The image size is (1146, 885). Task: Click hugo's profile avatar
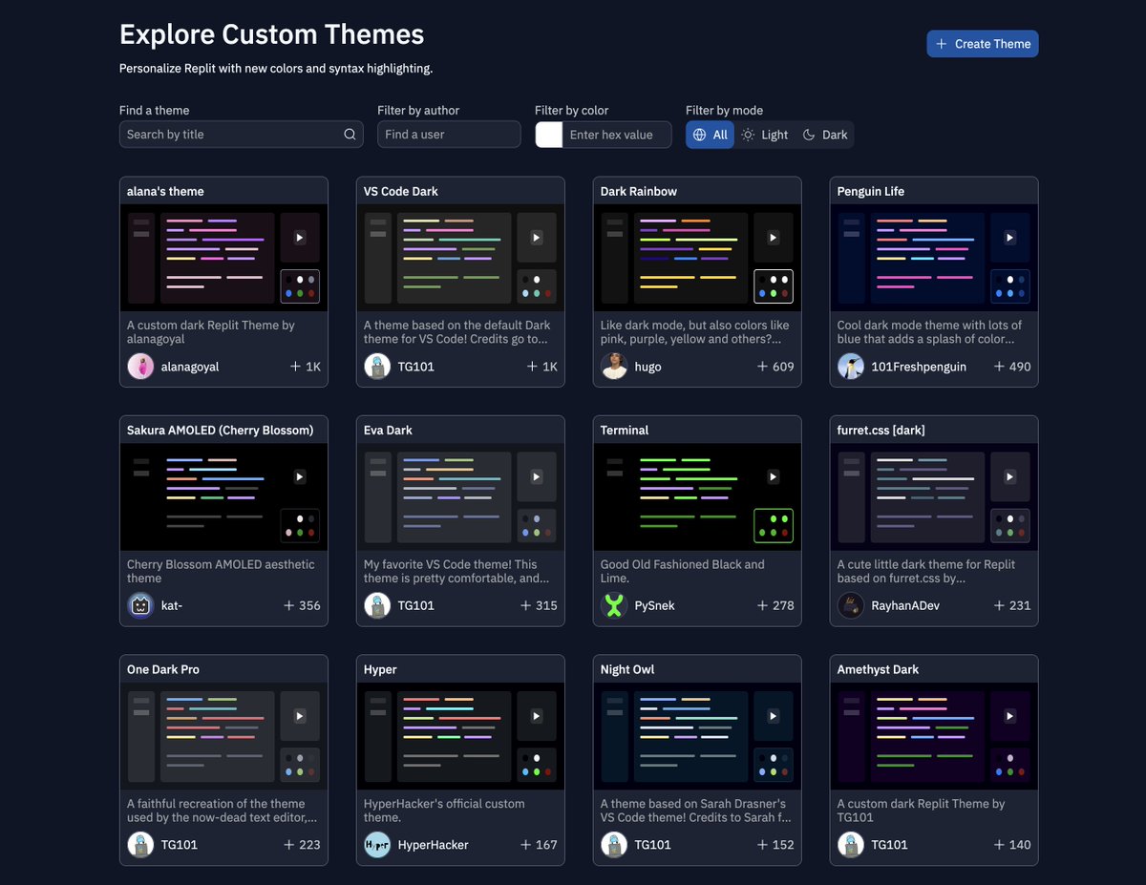[x=614, y=366]
